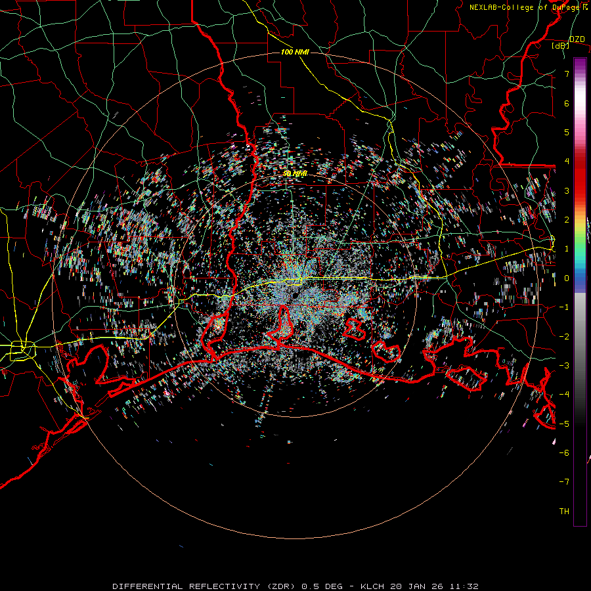Click the 0 dB tick on the color scale
The image size is (591, 591).
tap(567, 278)
